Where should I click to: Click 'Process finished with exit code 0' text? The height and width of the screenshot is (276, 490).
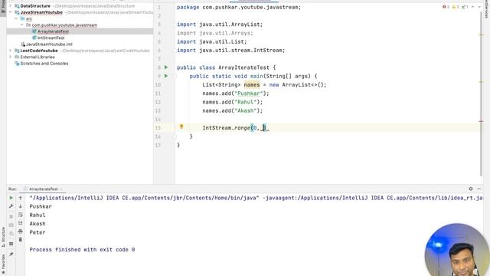pyautogui.click(x=82, y=249)
